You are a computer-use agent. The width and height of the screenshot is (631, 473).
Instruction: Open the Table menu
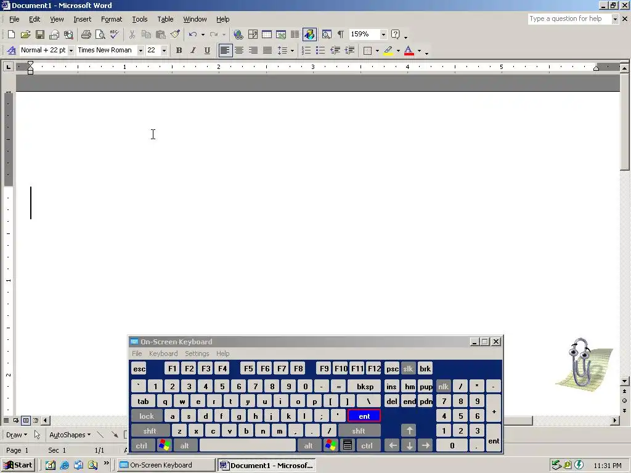pos(165,19)
